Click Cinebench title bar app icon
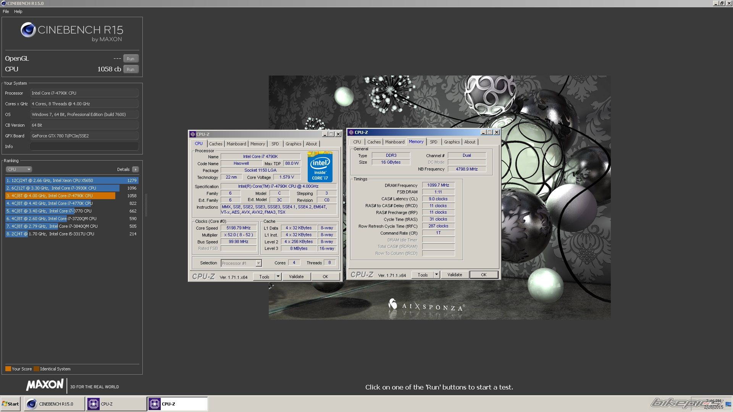This screenshot has height=412, width=733. pos(3,3)
